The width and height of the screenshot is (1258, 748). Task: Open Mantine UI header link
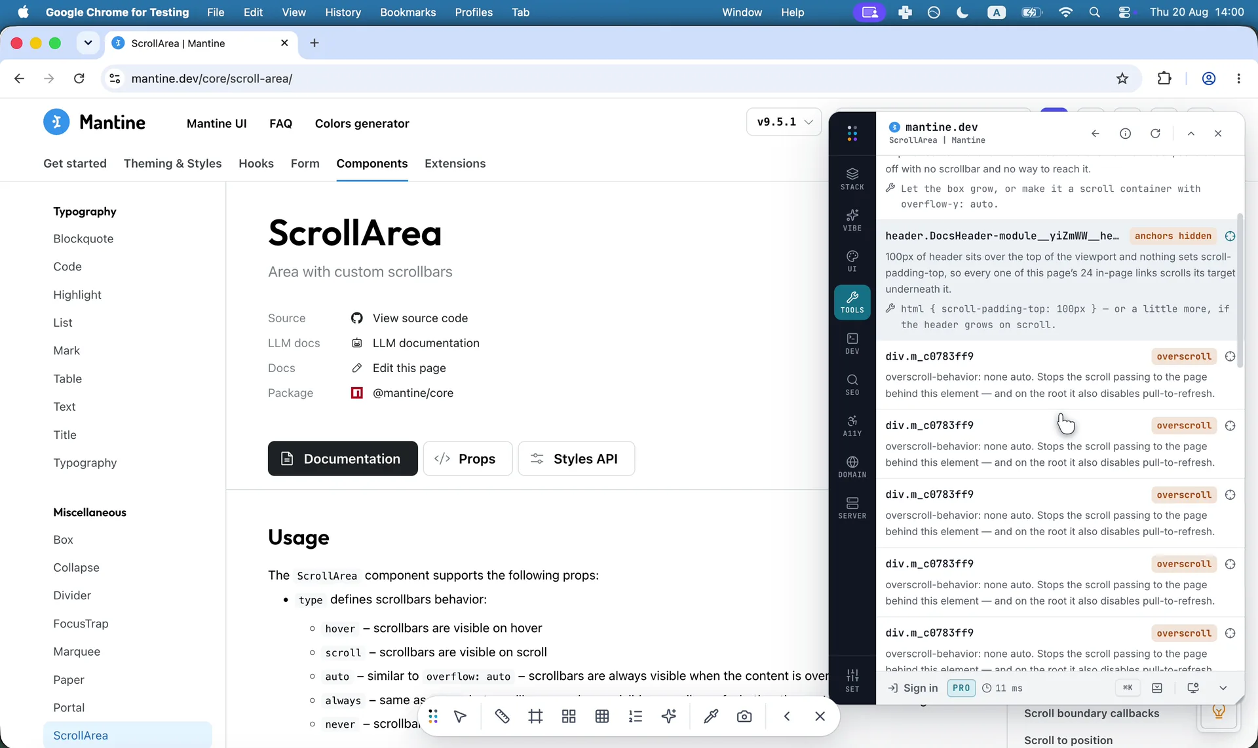[216, 123]
